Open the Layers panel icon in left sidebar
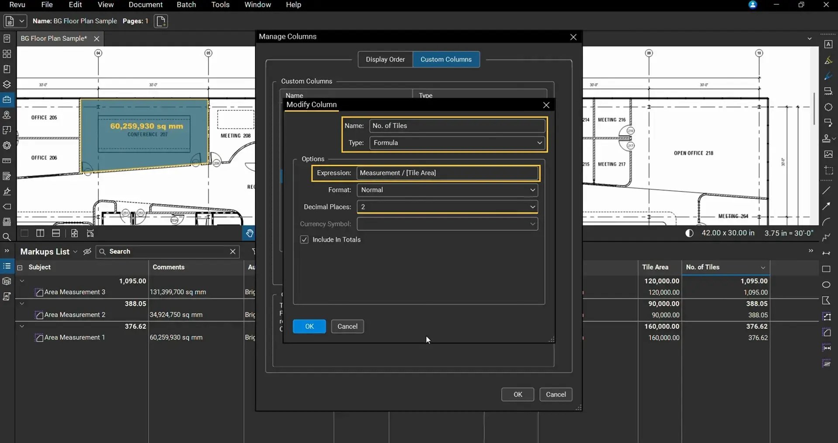 pyautogui.click(x=7, y=85)
